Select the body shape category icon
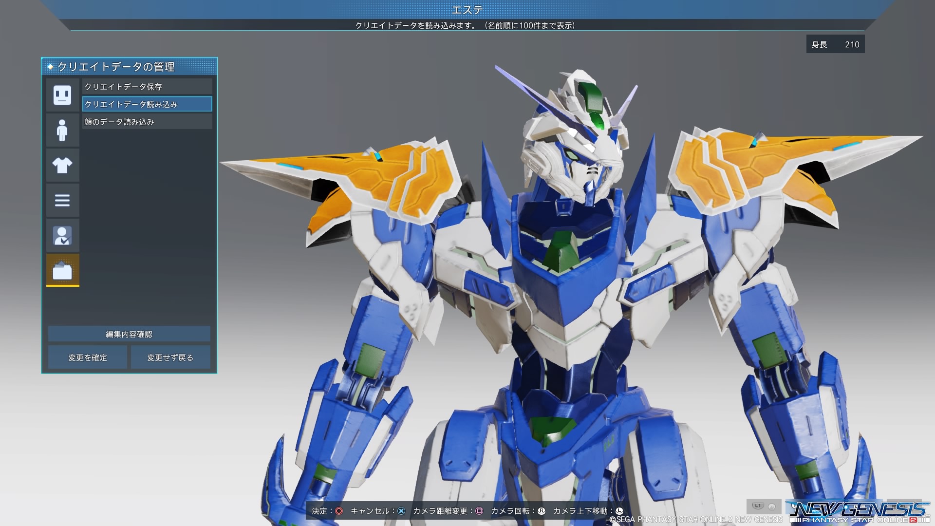 [x=62, y=130]
